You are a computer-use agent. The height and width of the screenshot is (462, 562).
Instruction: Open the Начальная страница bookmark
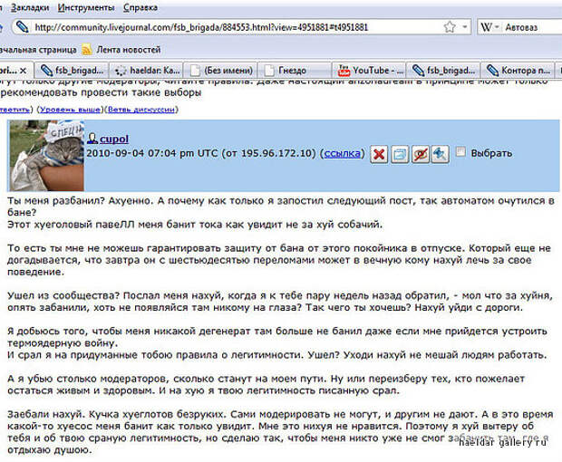coord(38,50)
